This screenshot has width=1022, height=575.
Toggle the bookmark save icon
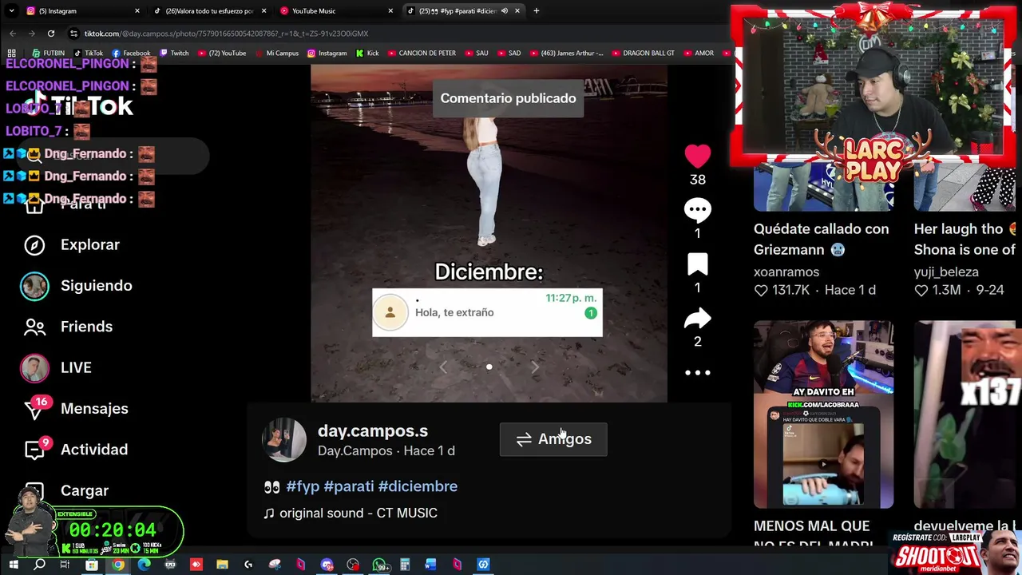[x=697, y=264]
